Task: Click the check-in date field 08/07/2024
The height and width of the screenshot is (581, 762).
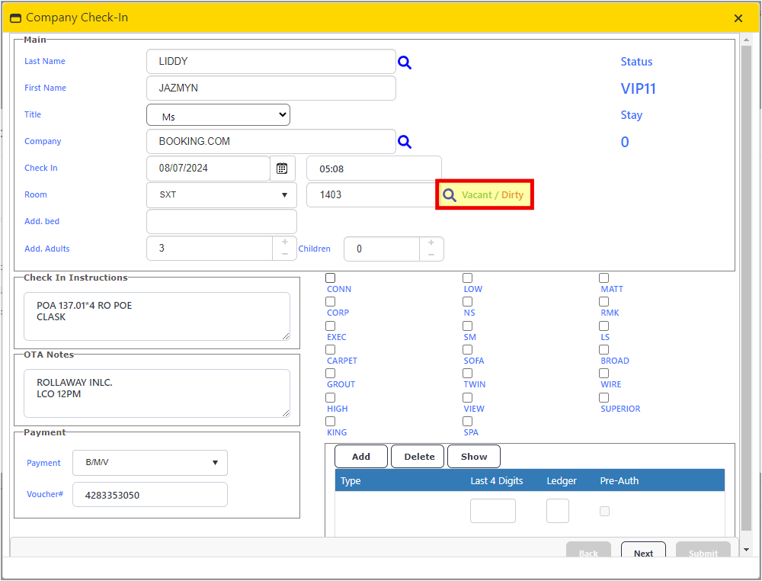Action: pyautogui.click(x=209, y=169)
